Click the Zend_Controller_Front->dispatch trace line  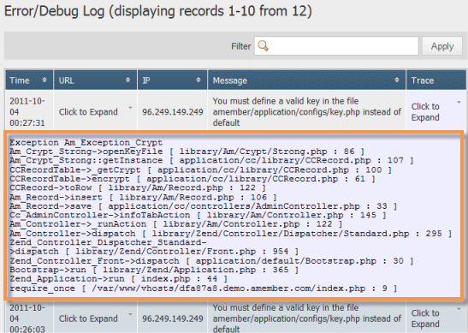pos(211,261)
